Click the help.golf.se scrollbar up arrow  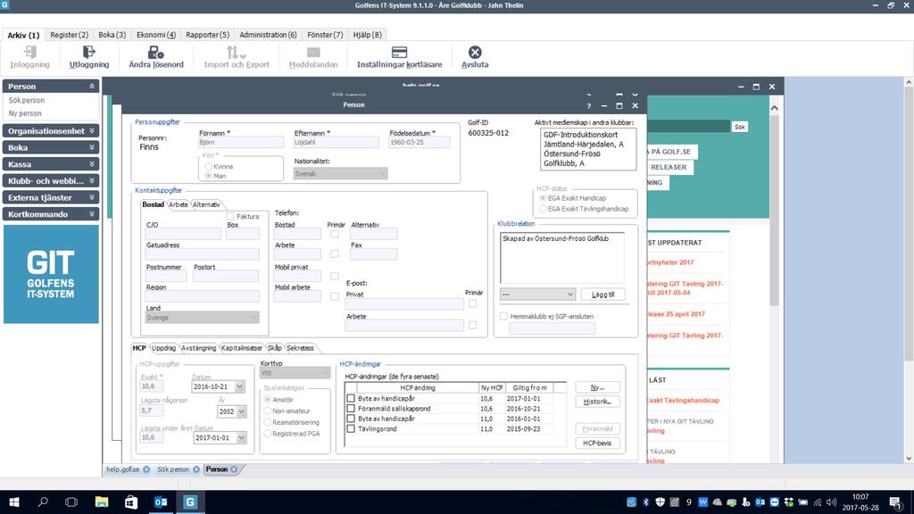(774, 108)
